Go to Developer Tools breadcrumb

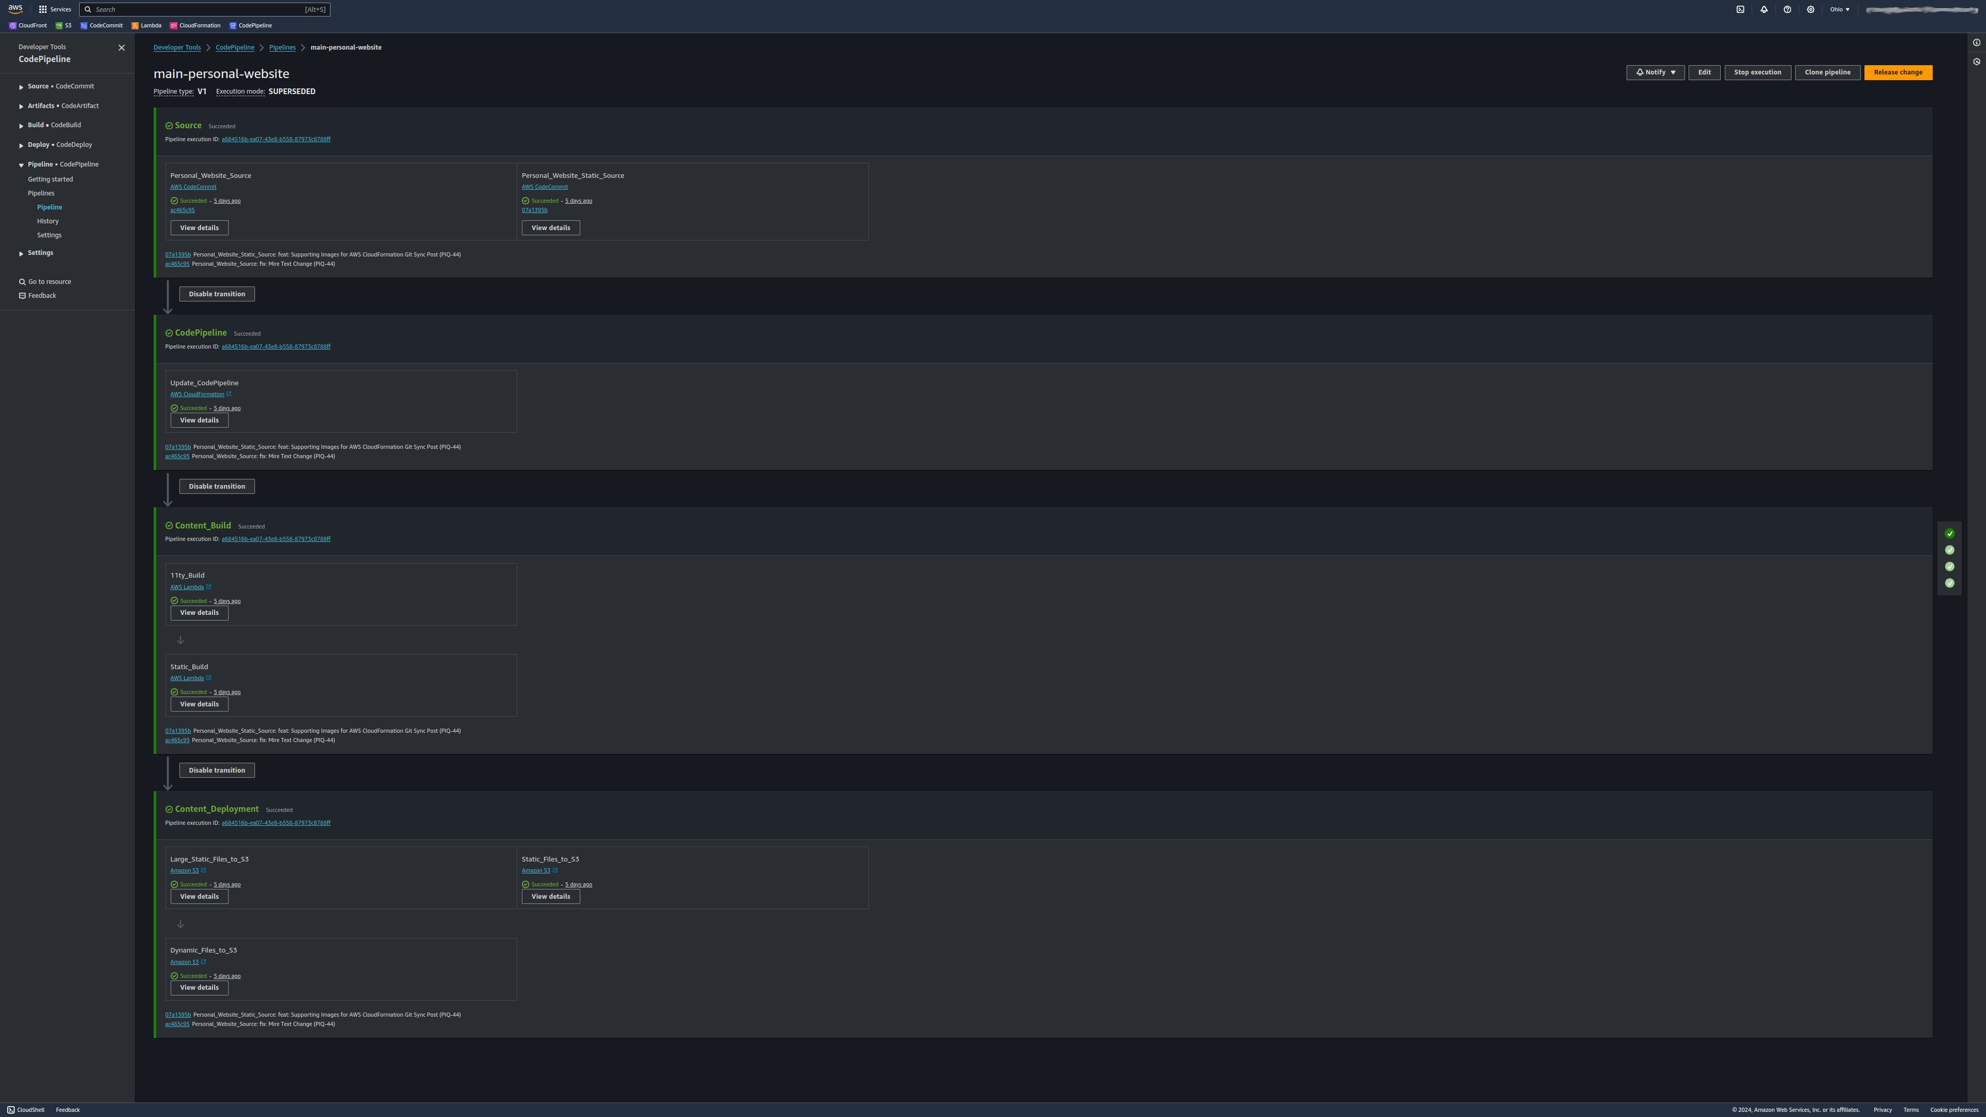pyautogui.click(x=176, y=48)
